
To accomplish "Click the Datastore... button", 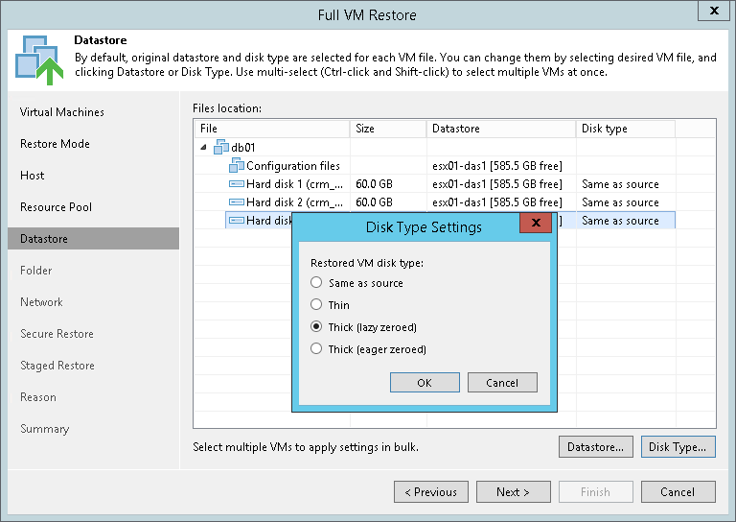I will 595,446.
